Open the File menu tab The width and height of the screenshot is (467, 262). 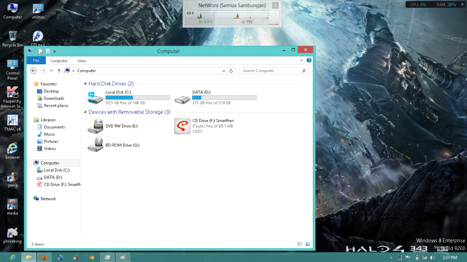(36, 61)
